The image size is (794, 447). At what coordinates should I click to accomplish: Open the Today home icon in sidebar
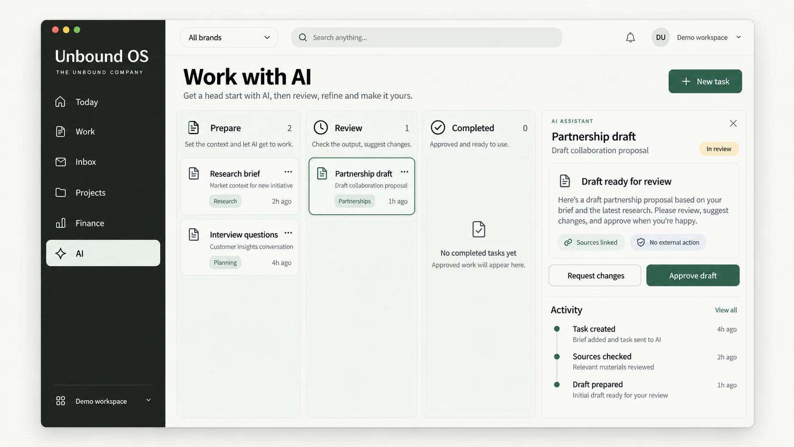tap(60, 102)
